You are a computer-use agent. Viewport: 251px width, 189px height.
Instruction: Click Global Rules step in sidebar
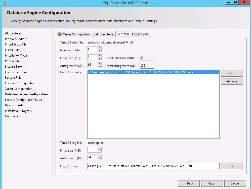(13, 33)
